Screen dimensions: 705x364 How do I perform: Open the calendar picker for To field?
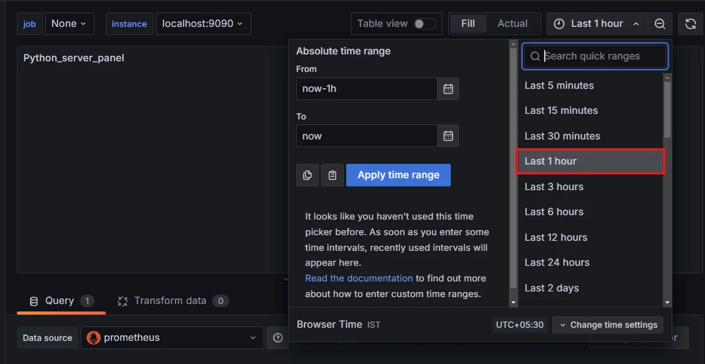tap(448, 136)
